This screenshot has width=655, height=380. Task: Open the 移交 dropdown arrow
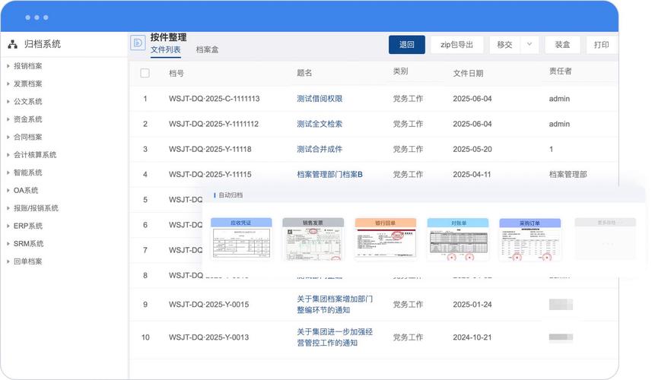pyautogui.click(x=529, y=44)
